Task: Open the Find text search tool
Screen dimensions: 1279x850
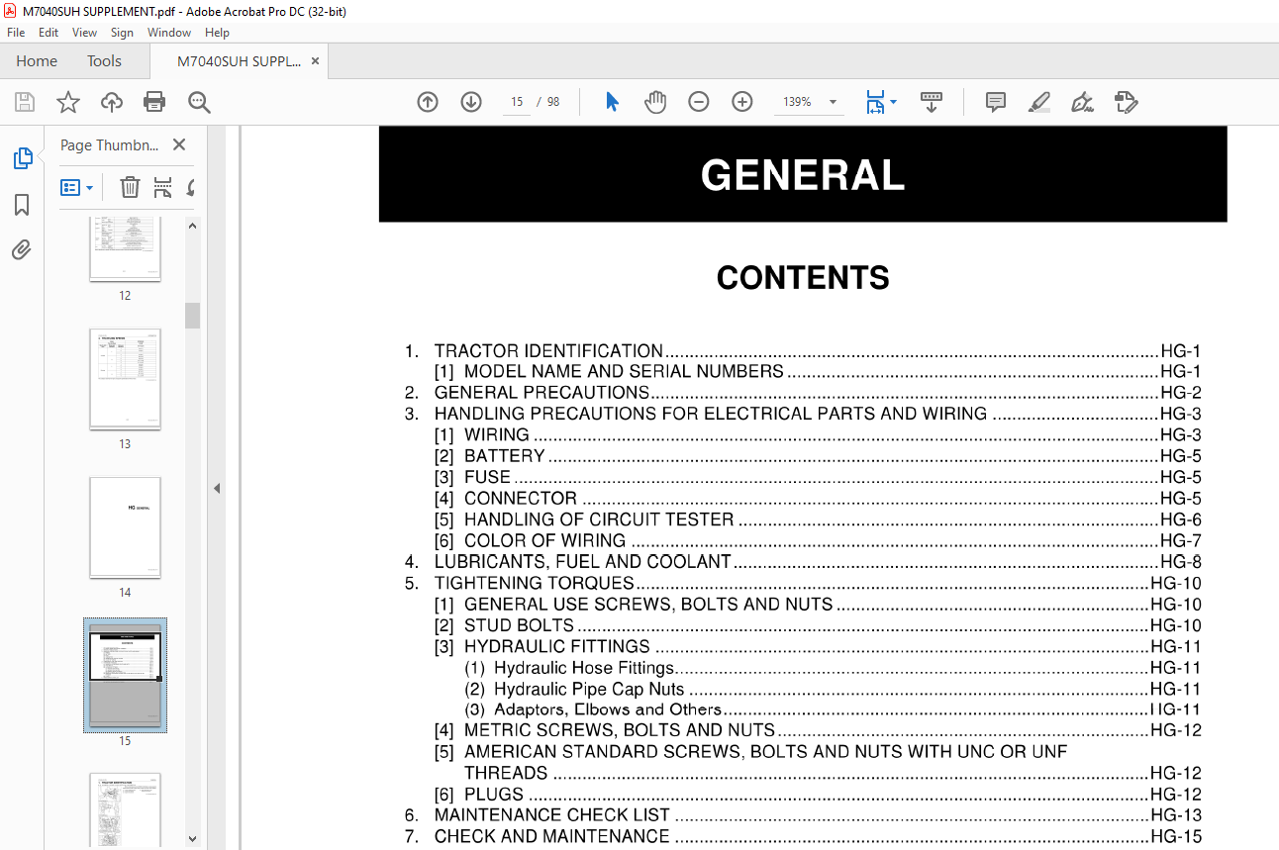Action: point(199,102)
